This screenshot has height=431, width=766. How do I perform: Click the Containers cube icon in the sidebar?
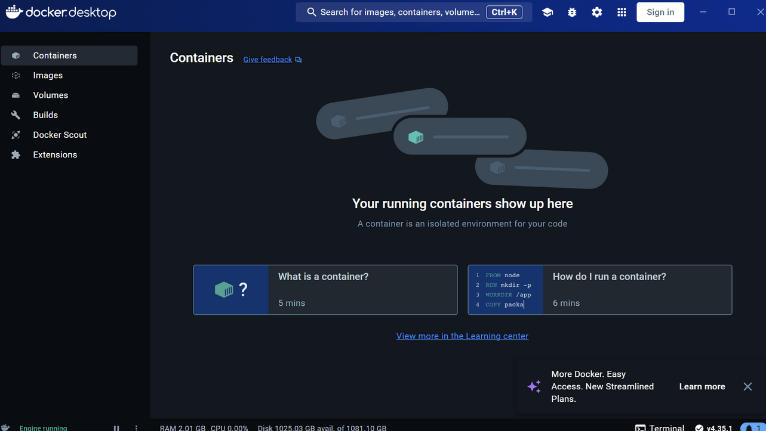[16, 55]
